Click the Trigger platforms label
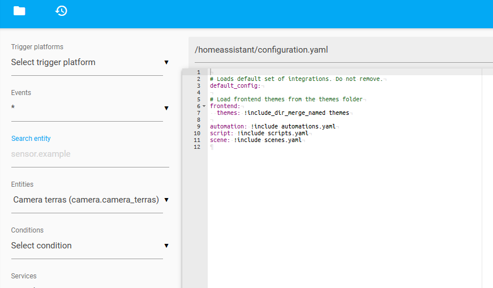This screenshot has width=493, height=288. pyautogui.click(x=37, y=47)
